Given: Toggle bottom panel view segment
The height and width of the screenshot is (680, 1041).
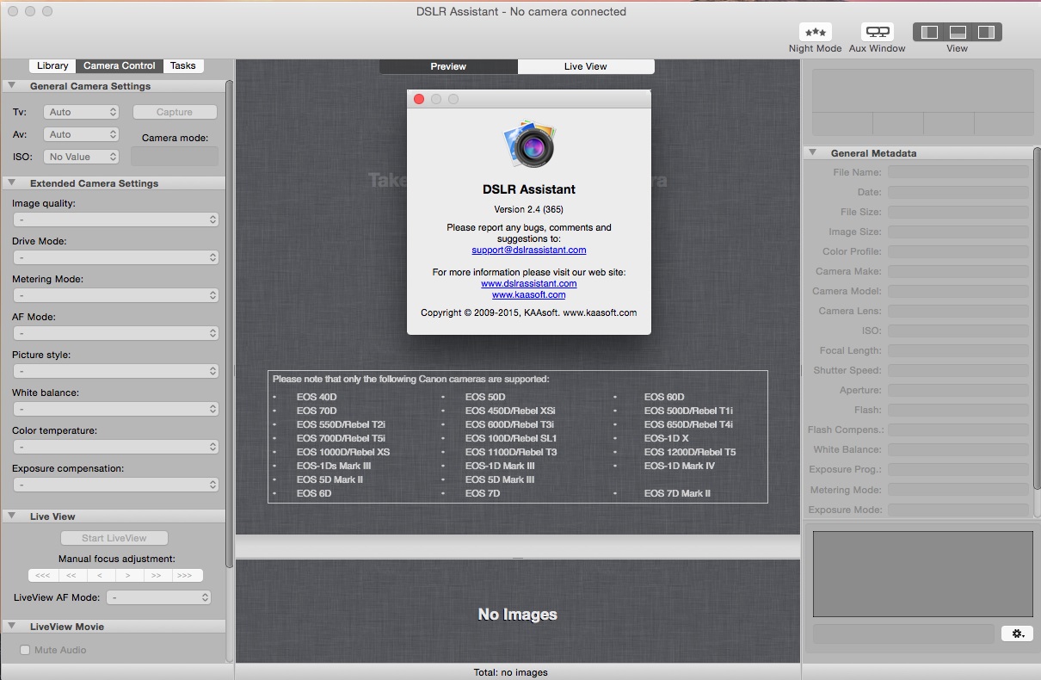Looking at the screenshot, I should point(958,32).
